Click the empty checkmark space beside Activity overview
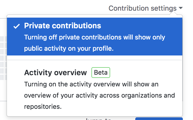This screenshot has height=120, width=193. click(x=17, y=73)
